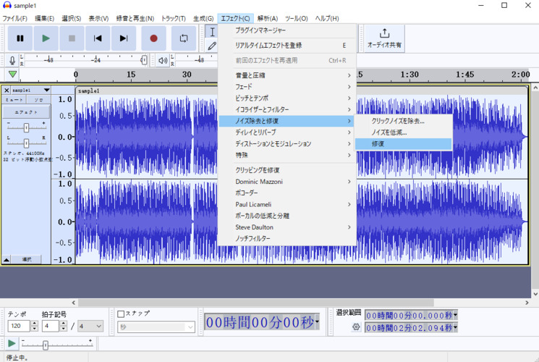Skip to start of the track

[98, 38]
